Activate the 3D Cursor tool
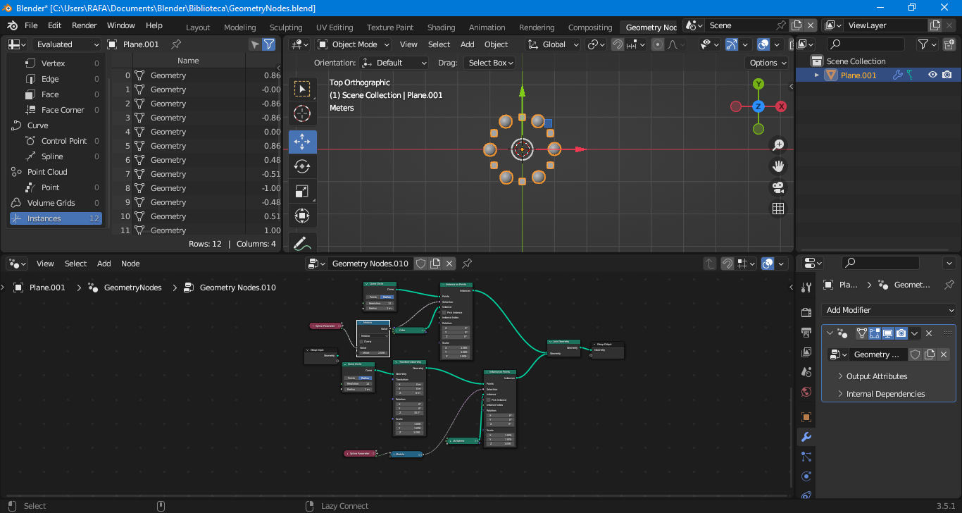Image resolution: width=962 pixels, height=513 pixels. click(x=302, y=113)
